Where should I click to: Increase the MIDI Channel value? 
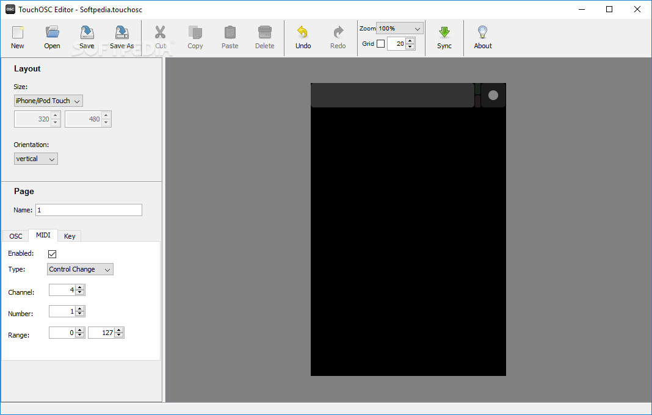(81, 287)
